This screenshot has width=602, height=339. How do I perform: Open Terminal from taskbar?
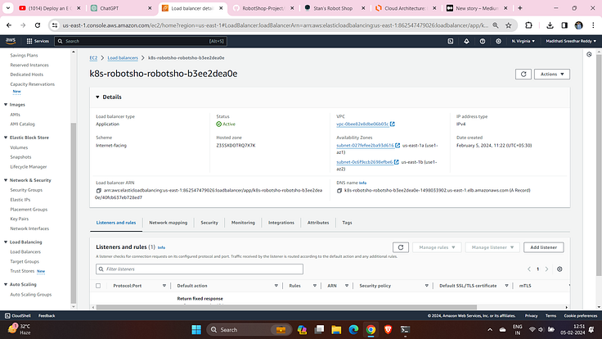(x=405, y=330)
